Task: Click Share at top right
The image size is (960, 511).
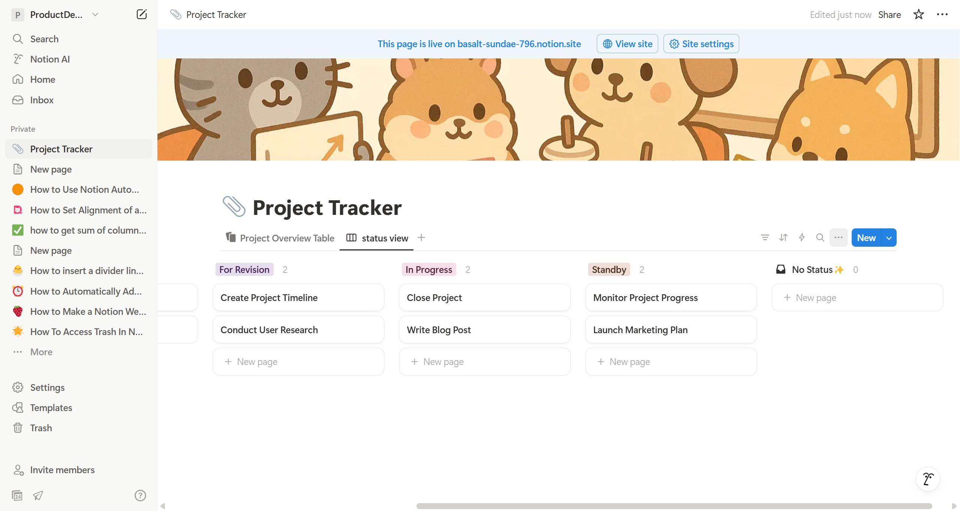Action: (x=889, y=15)
